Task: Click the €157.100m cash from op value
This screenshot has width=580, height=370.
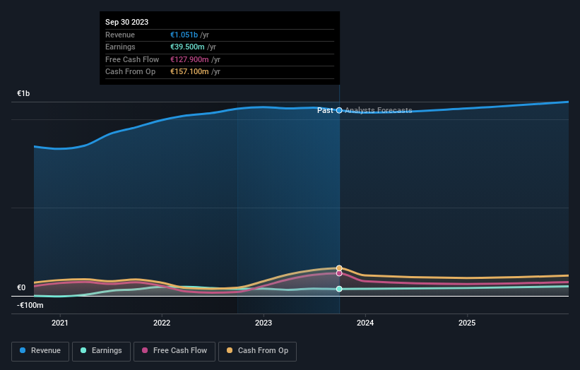Action: pyautogui.click(x=189, y=72)
